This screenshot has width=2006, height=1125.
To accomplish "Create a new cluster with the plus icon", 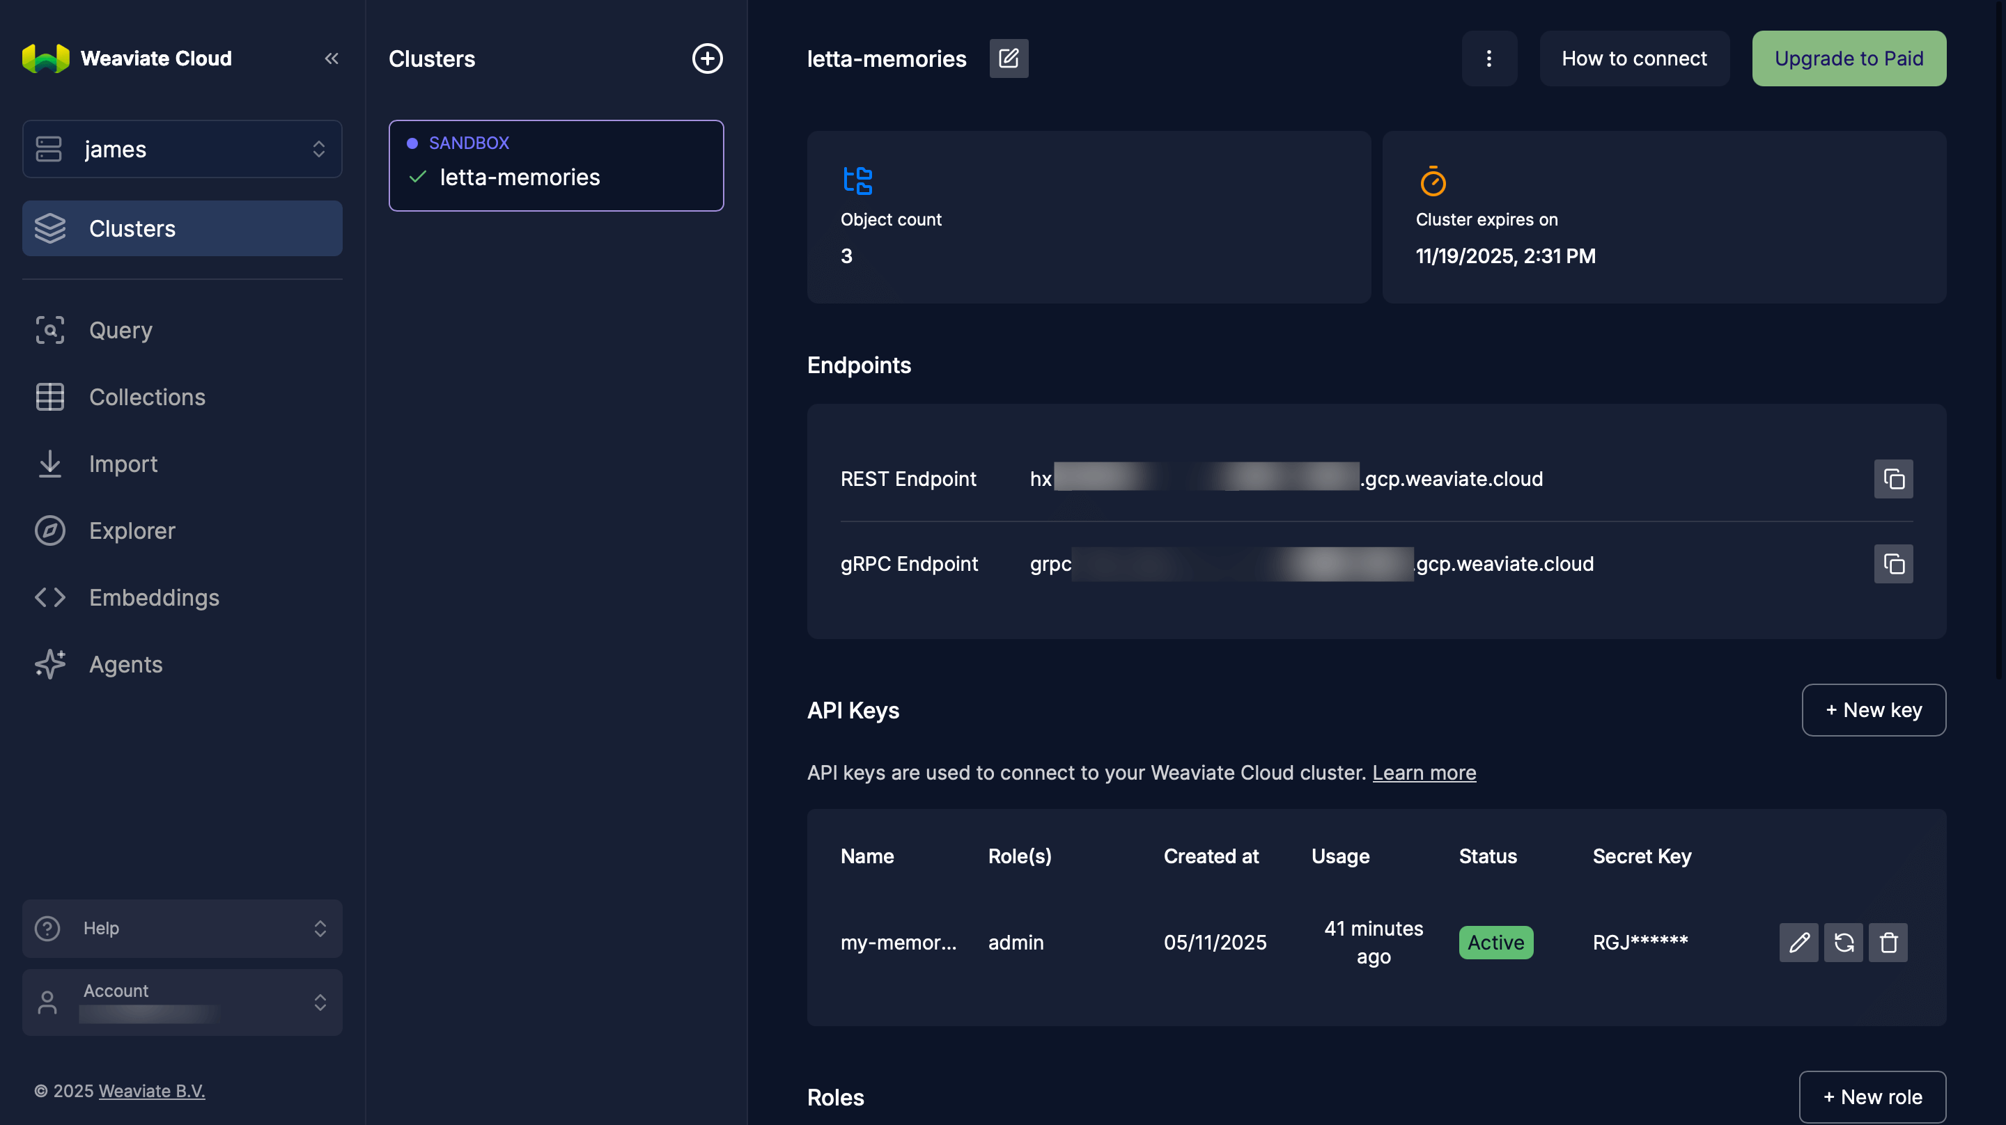I will tap(707, 58).
